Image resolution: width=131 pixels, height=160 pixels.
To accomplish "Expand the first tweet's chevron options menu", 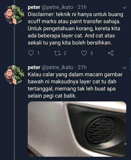I will pyautogui.click(x=124, y=8).
